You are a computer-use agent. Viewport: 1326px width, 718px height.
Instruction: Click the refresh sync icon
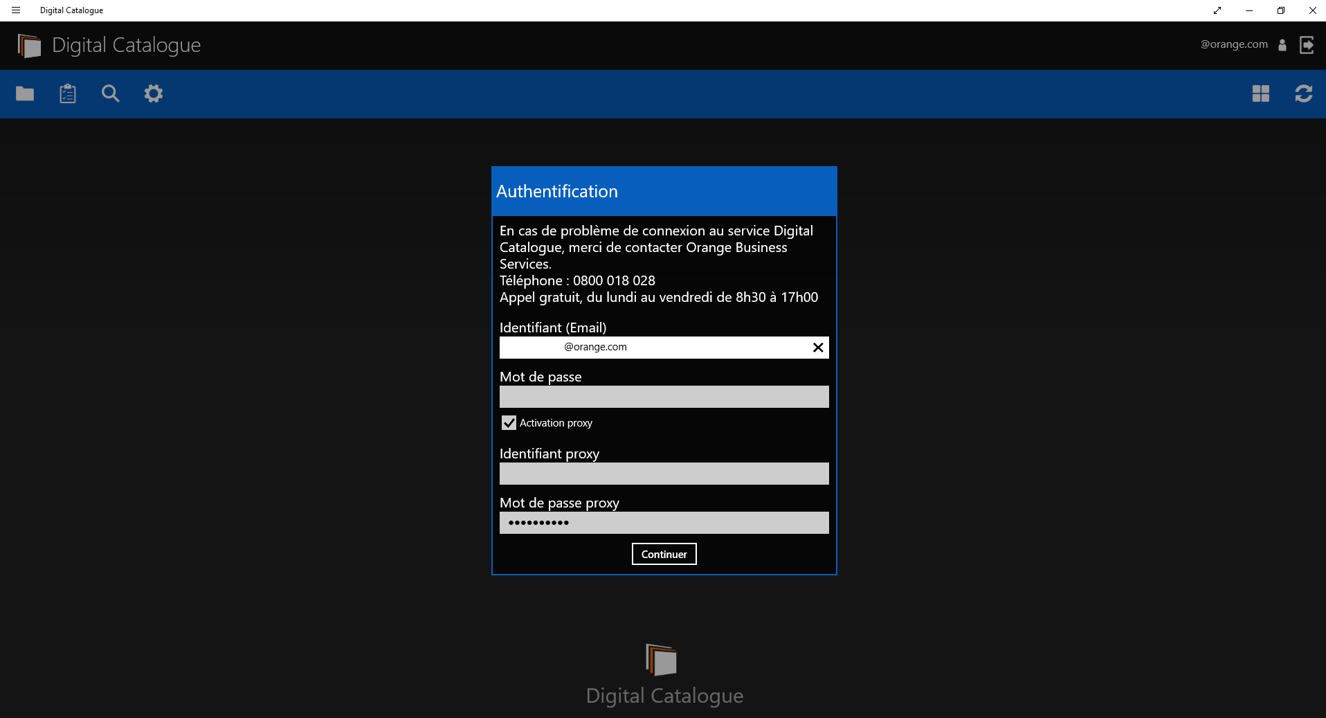(1304, 93)
